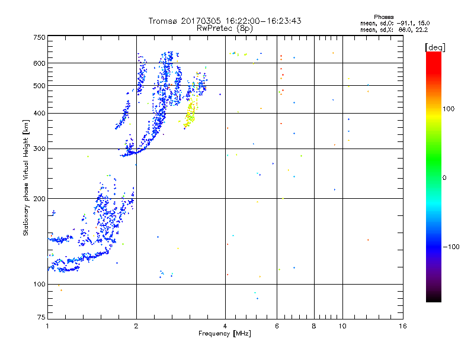Click the plot title 'Tromsø 20170305 16:22:00-16:23:43'
The image size is (474, 355).
tap(225, 21)
